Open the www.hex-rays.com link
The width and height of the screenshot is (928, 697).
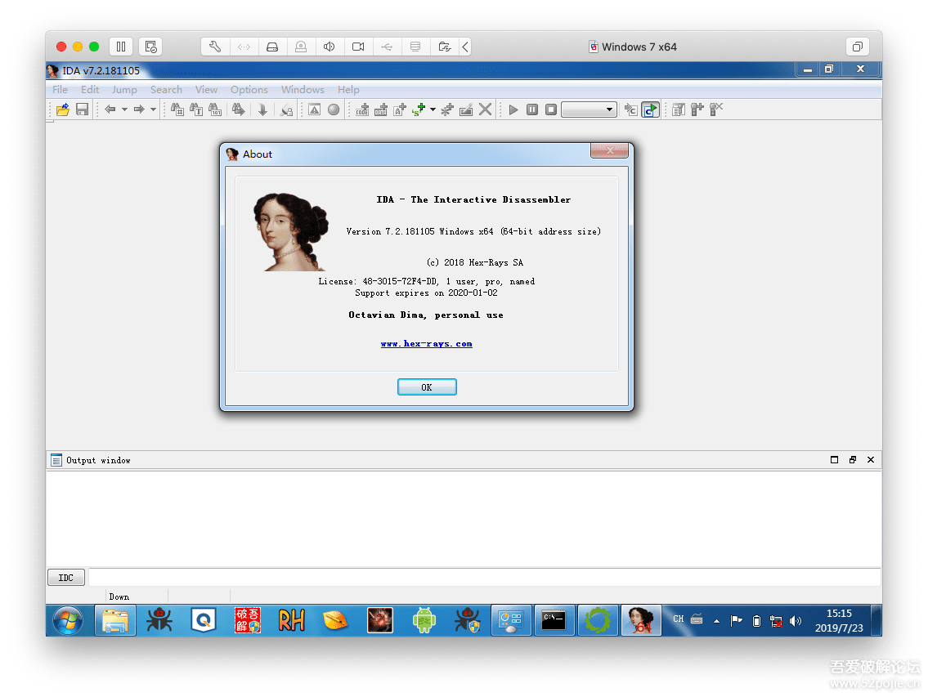coord(427,344)
